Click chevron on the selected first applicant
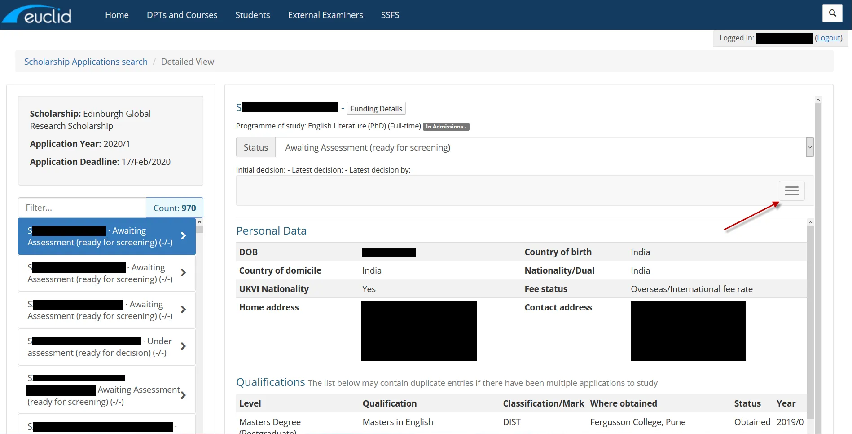The height and width of the screenshot is (434, 852). point(183,236)
